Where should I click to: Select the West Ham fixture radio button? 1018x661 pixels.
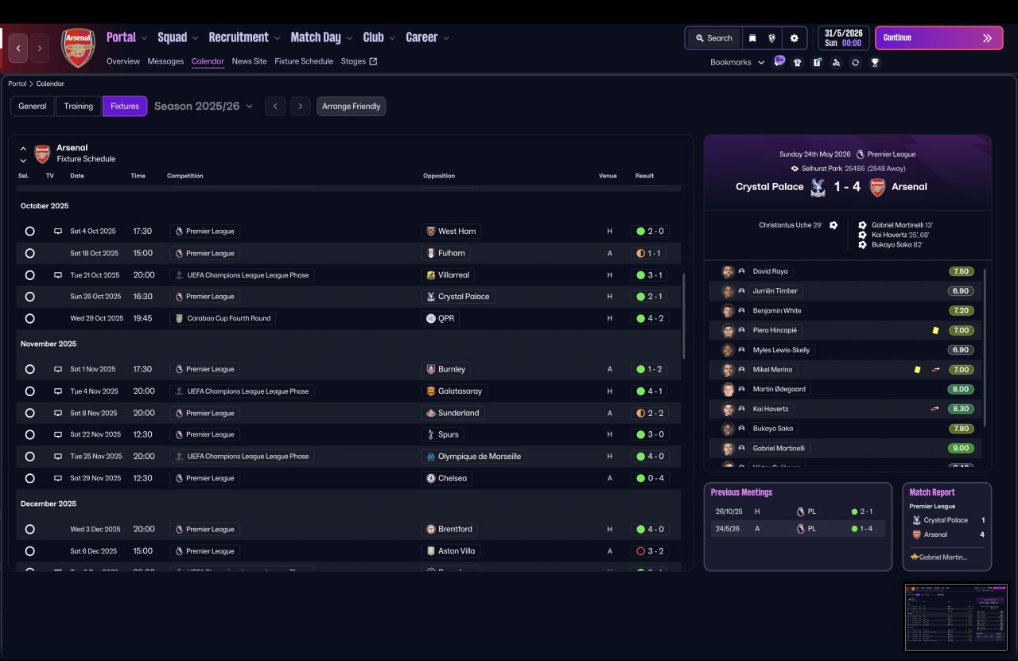point(29,231)
